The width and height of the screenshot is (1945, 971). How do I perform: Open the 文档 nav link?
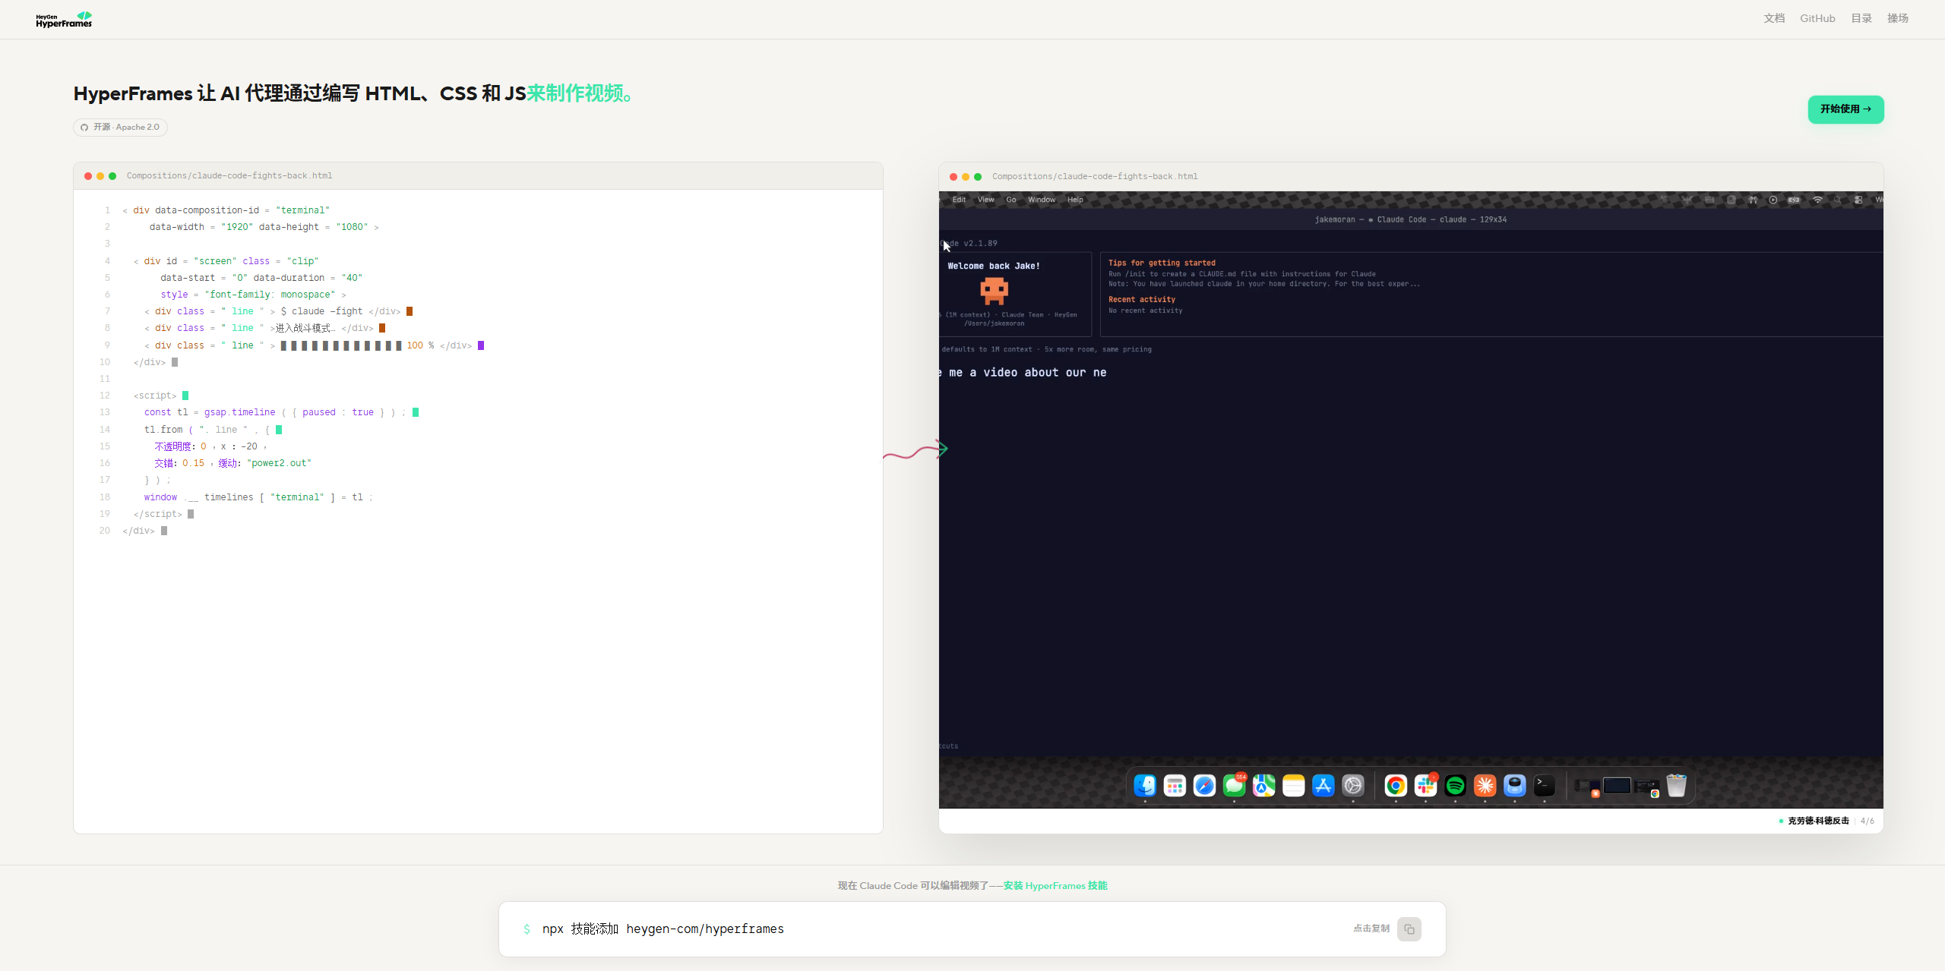pos(1774,18)
